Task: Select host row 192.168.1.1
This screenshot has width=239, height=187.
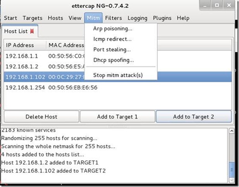Action: click(118, 56)
